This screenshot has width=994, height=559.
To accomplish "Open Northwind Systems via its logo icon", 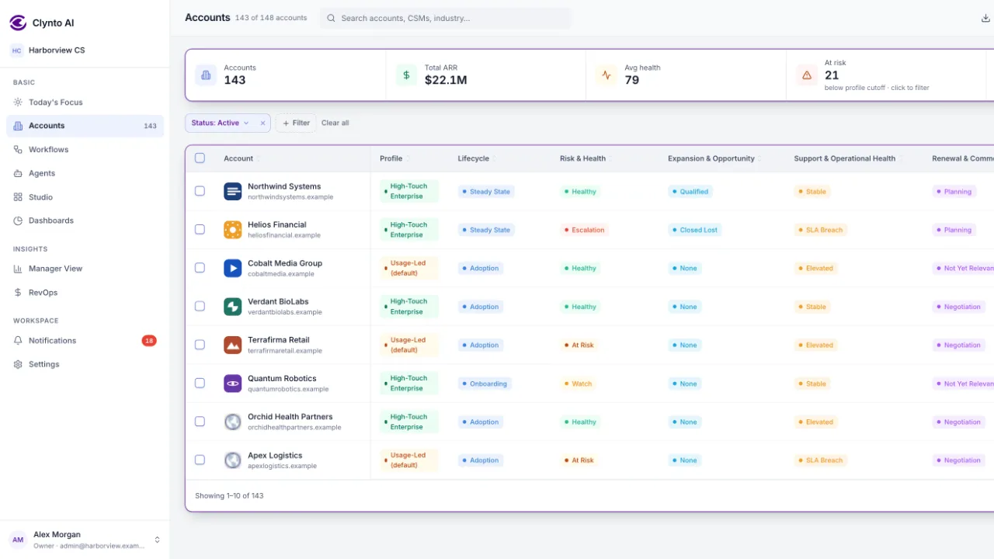I will point(233,191).
